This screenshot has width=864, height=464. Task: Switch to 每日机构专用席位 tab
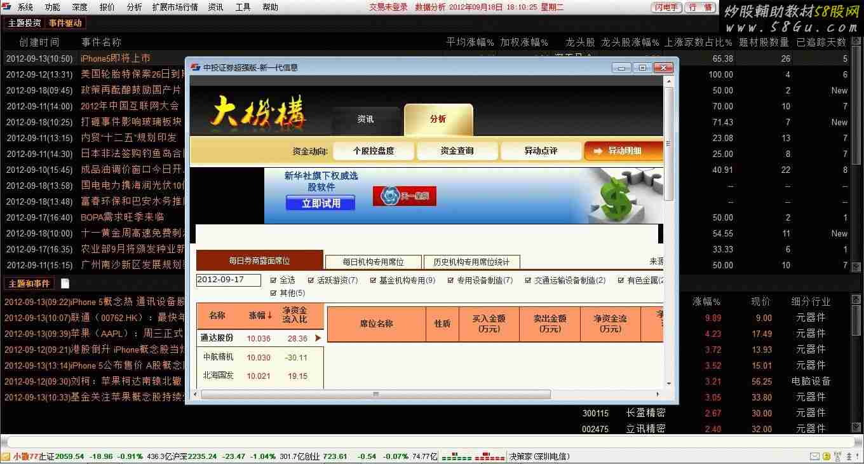[374, 262]
